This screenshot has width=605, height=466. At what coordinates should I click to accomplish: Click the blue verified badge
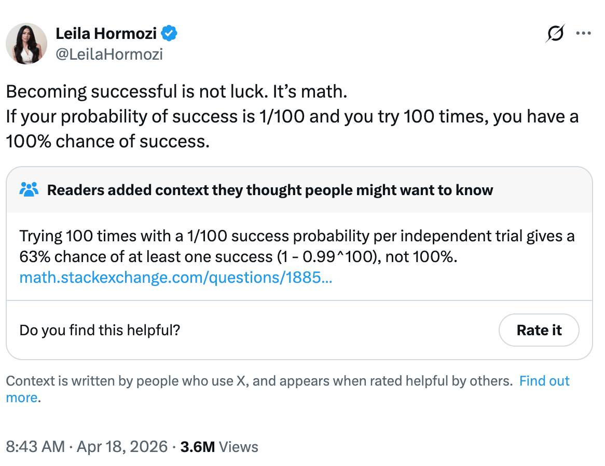pos(170,34)
